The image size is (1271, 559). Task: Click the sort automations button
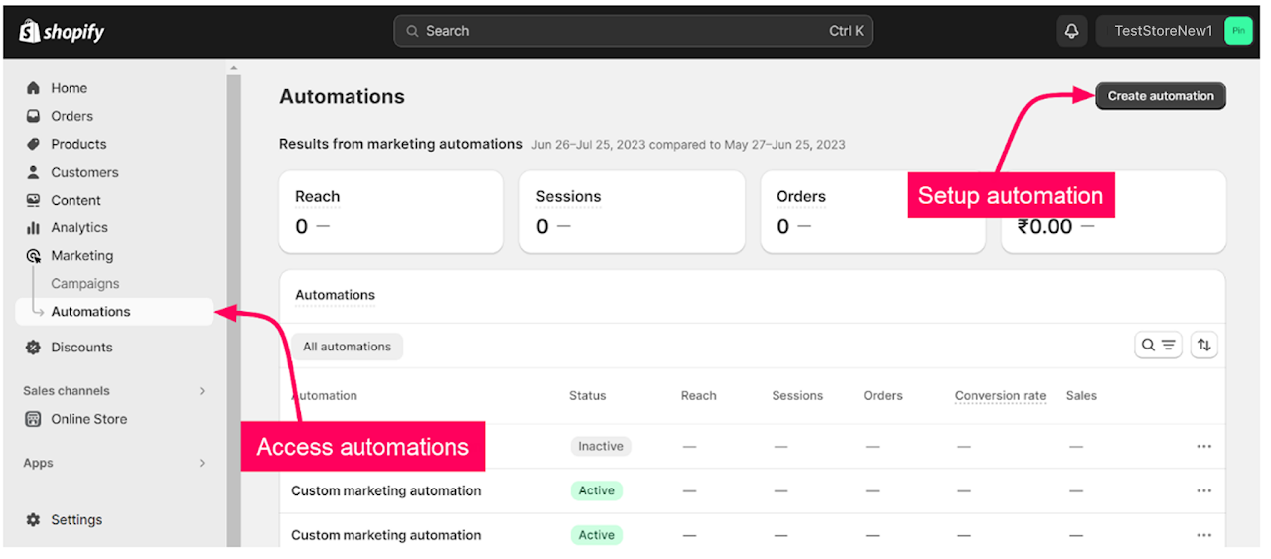point(1203,345)
